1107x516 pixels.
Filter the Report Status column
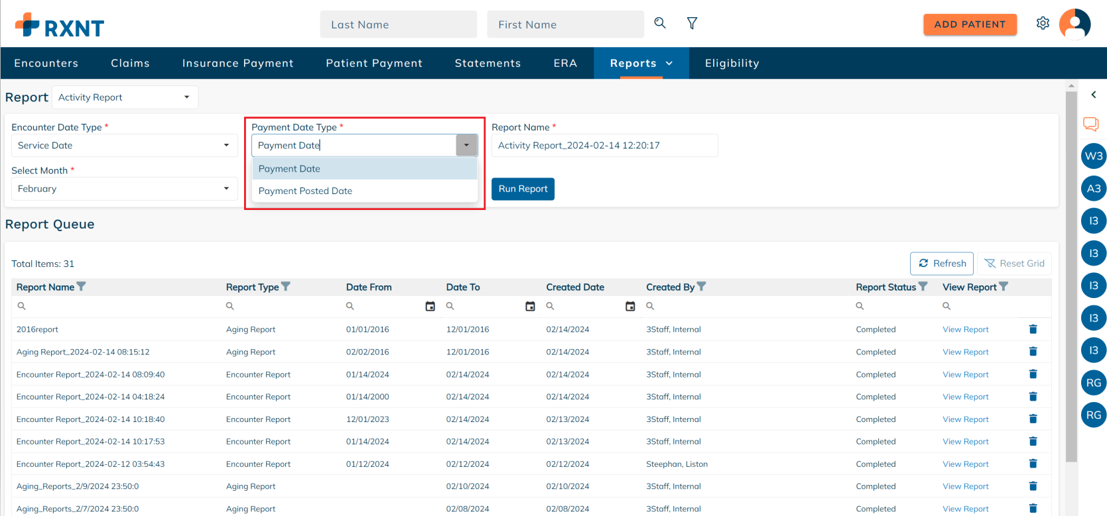click(x=923, y=287)
